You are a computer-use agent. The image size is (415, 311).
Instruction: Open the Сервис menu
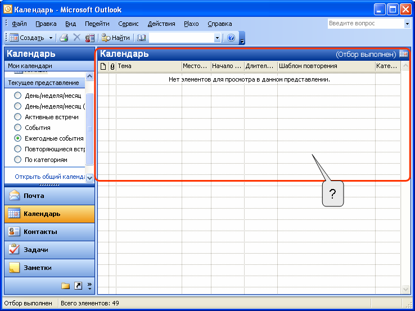(x=128, y=24)
